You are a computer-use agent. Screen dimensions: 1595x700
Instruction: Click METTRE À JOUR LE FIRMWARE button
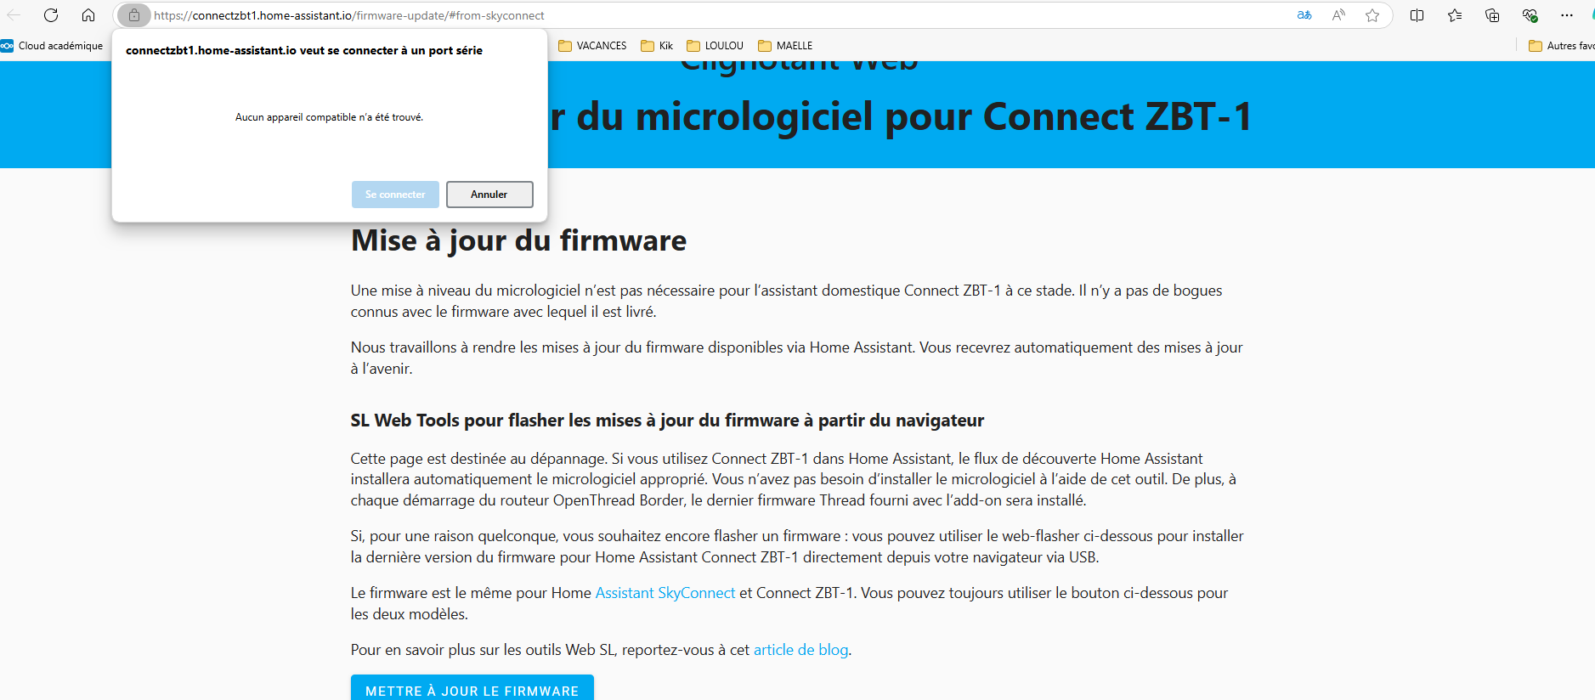[472, 688]
